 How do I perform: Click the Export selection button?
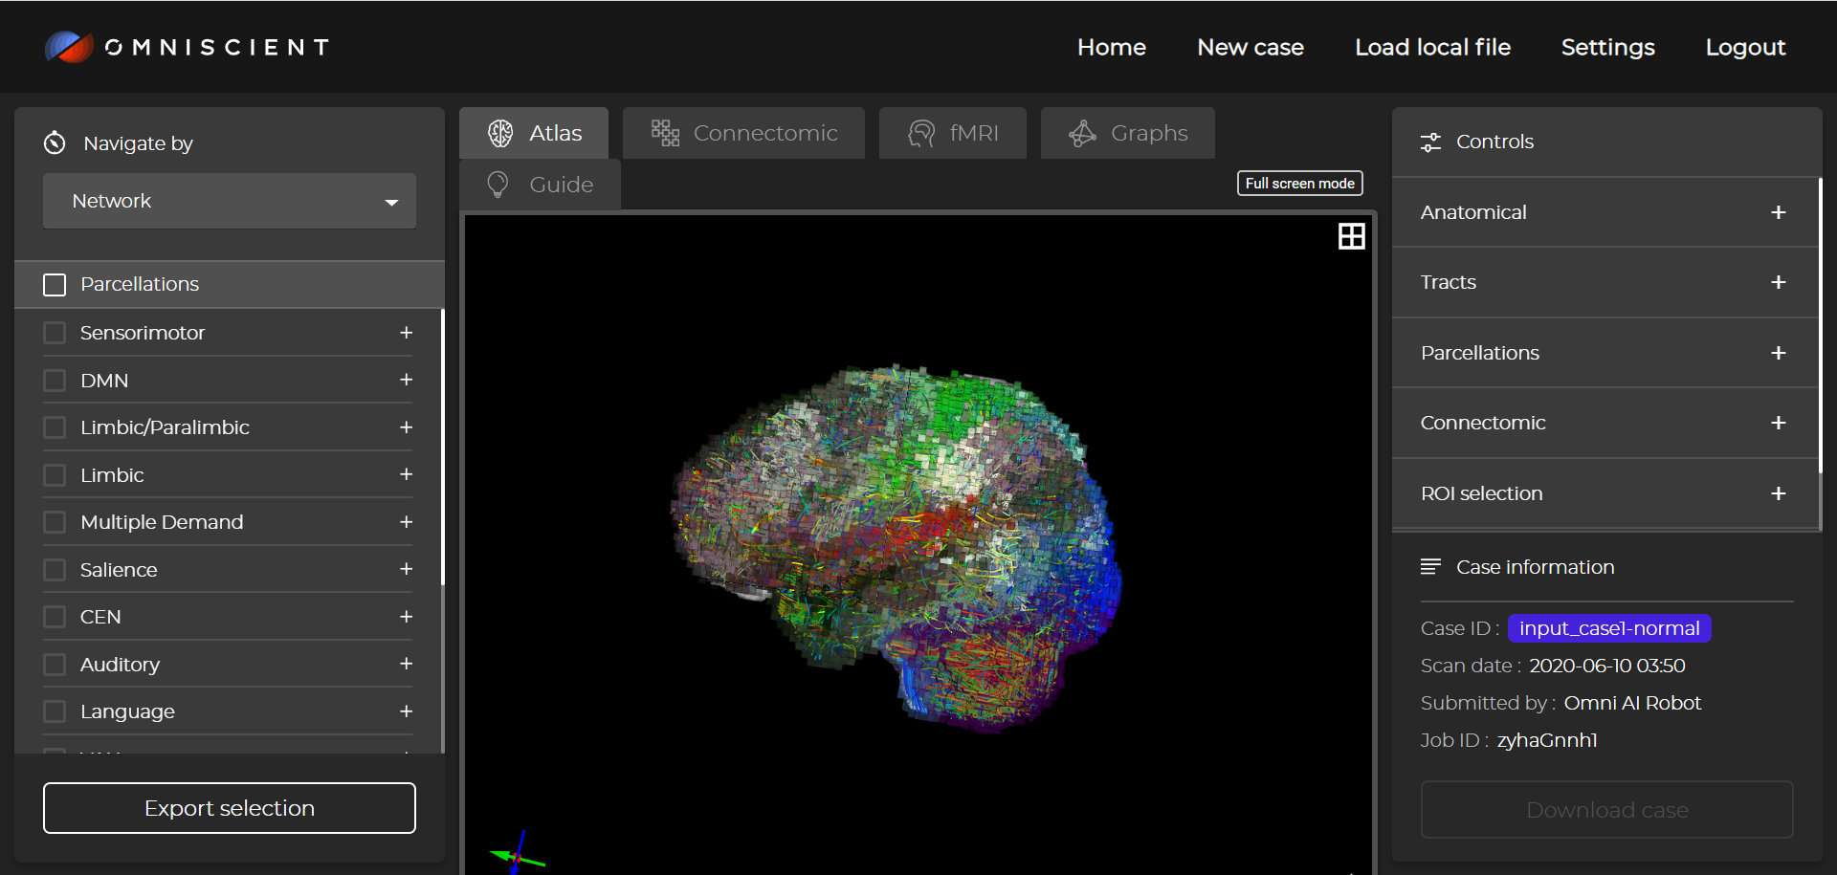(230, 808)
